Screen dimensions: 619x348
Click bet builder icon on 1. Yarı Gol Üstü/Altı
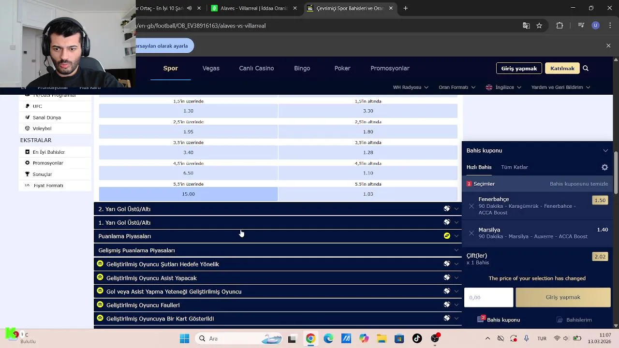447,222
